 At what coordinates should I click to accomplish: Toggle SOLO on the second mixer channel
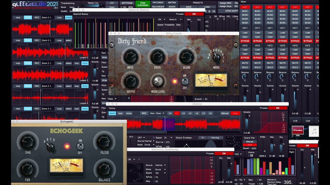[x=258, y=67]
